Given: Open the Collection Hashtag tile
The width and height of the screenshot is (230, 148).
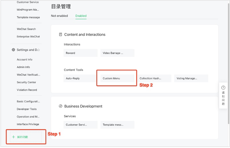Looking at the screenshot, I should [154, 78].
